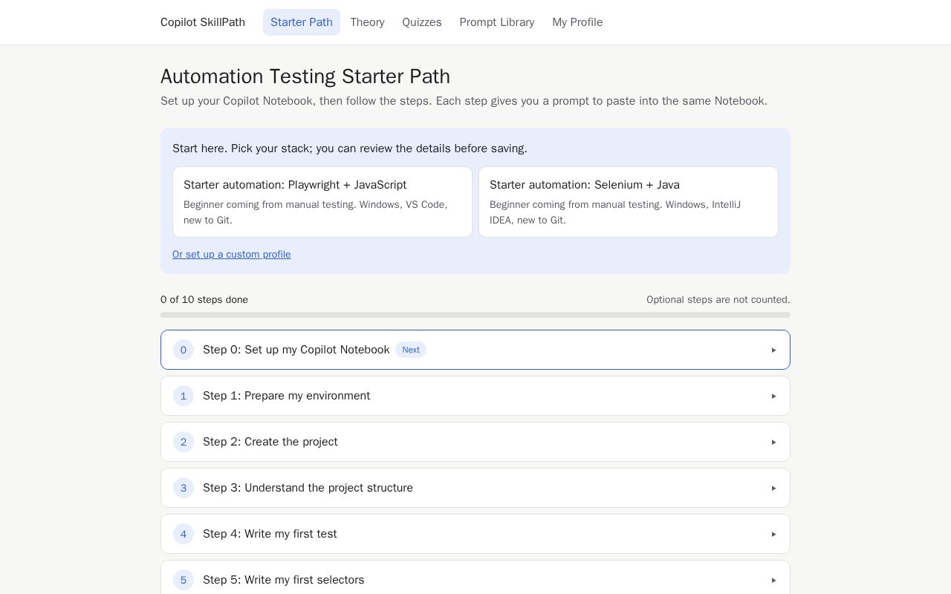
Task: Click the step 0 number badge
Action: pos(184,350)
